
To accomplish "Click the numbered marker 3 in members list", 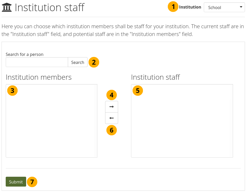I will (12, 90).
